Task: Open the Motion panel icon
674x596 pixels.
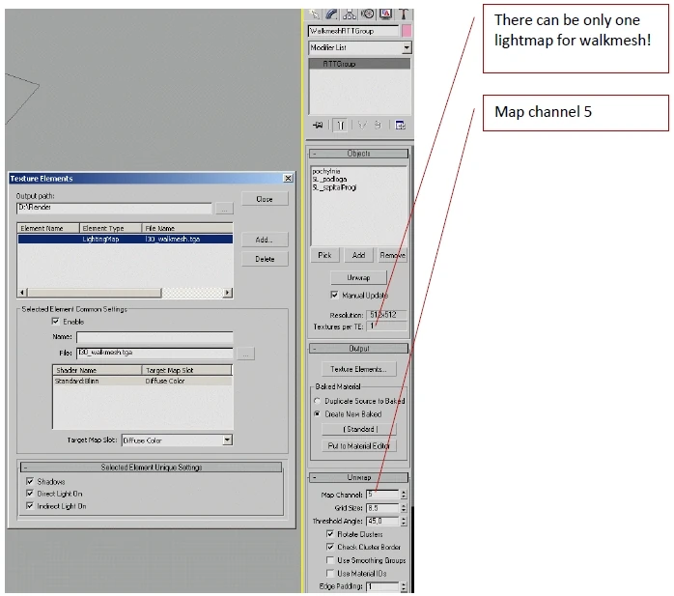Action: pos(368,14)
